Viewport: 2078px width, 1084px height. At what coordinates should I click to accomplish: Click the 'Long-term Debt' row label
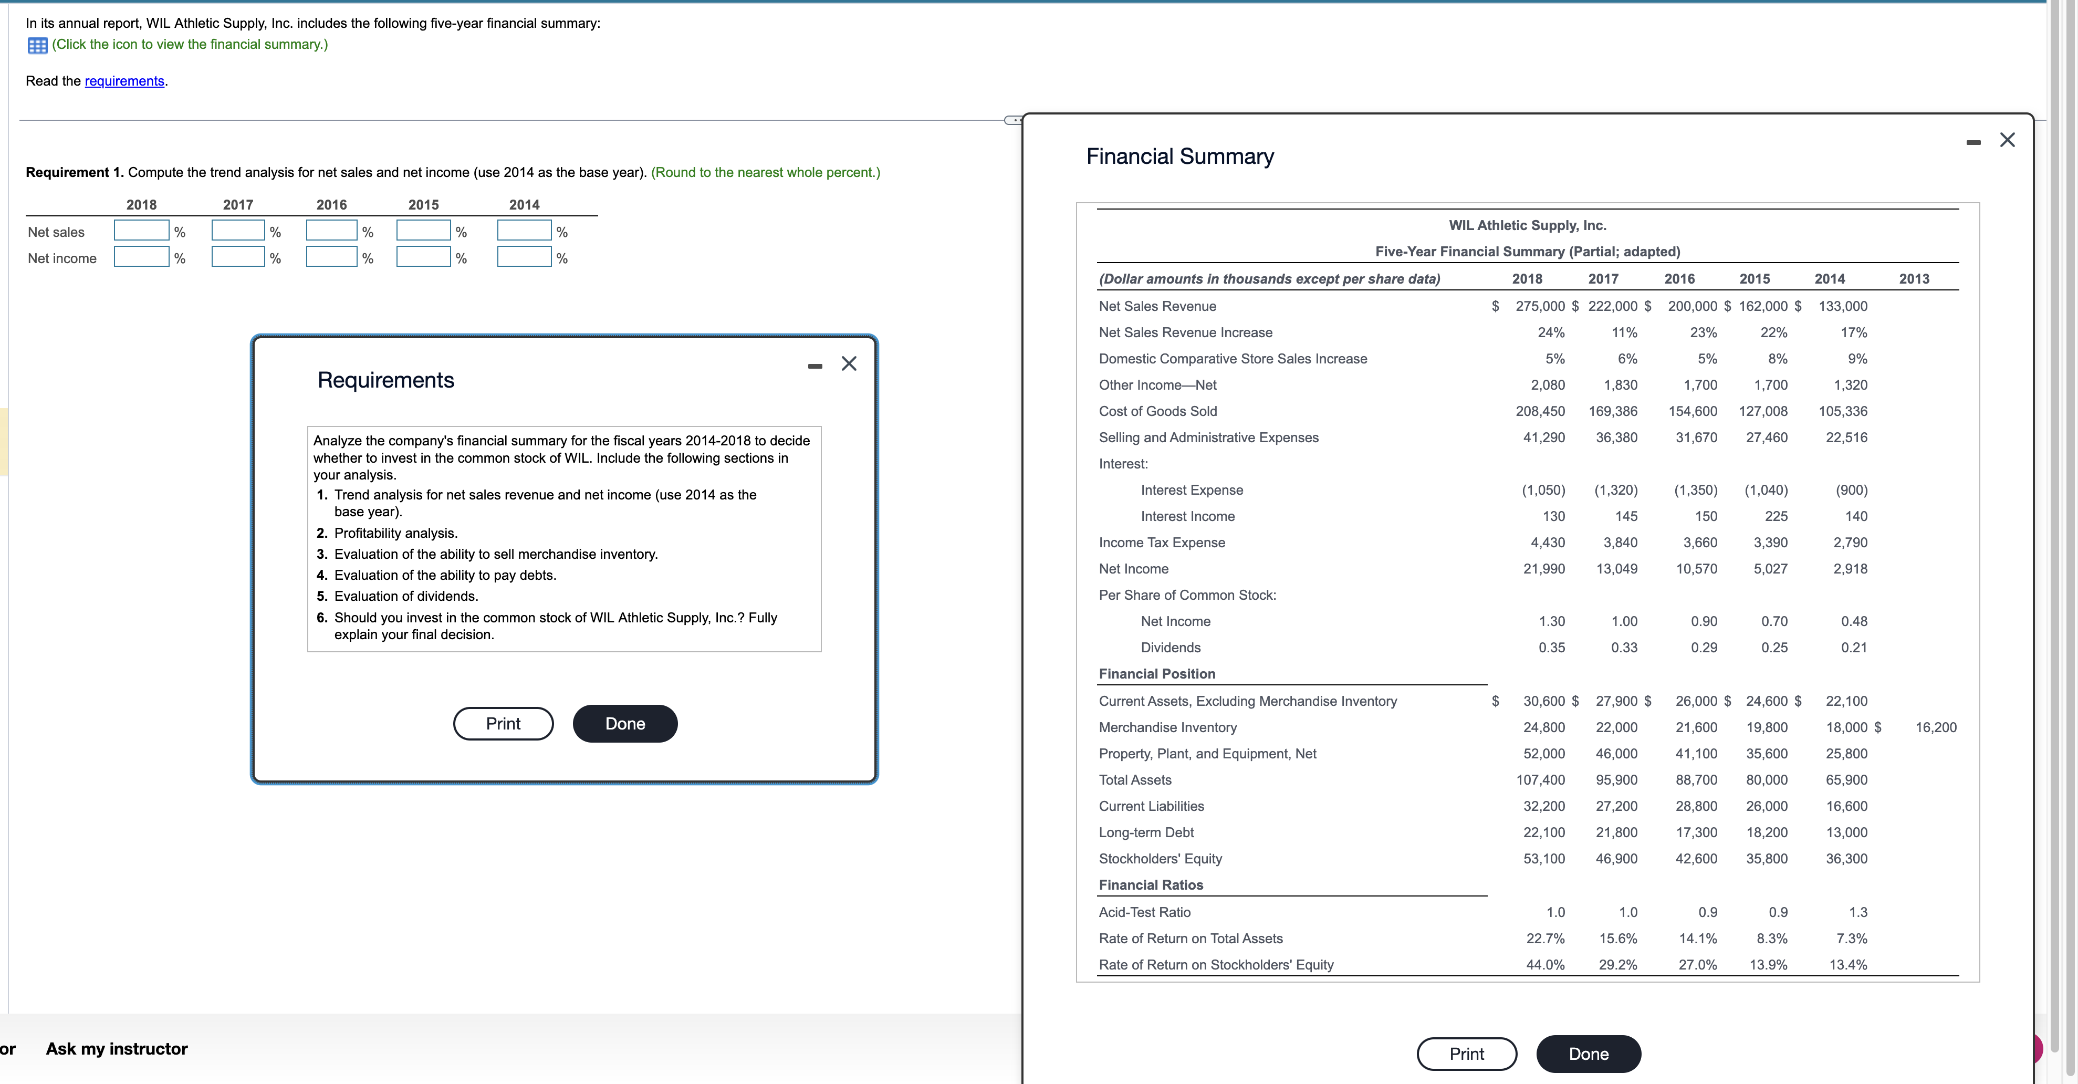1145,832
